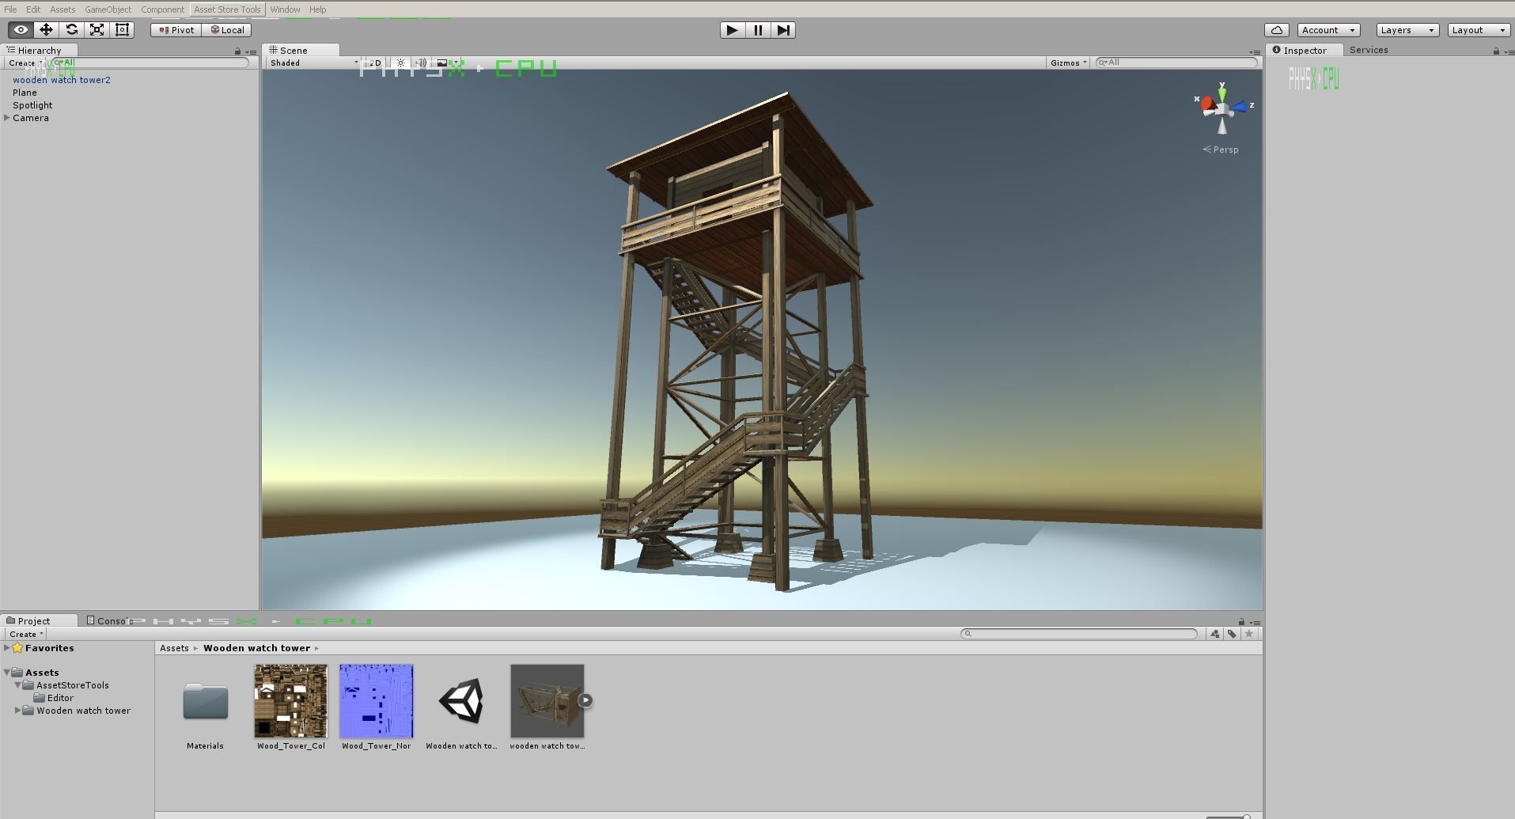Image resolution: width=1515 pixels, height=819 pixels.
Task: Search by Label tag icon
Action: [1232, 634]
